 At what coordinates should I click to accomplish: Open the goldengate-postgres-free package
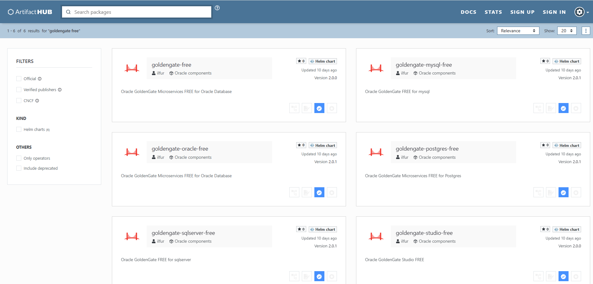coord(427,149)
